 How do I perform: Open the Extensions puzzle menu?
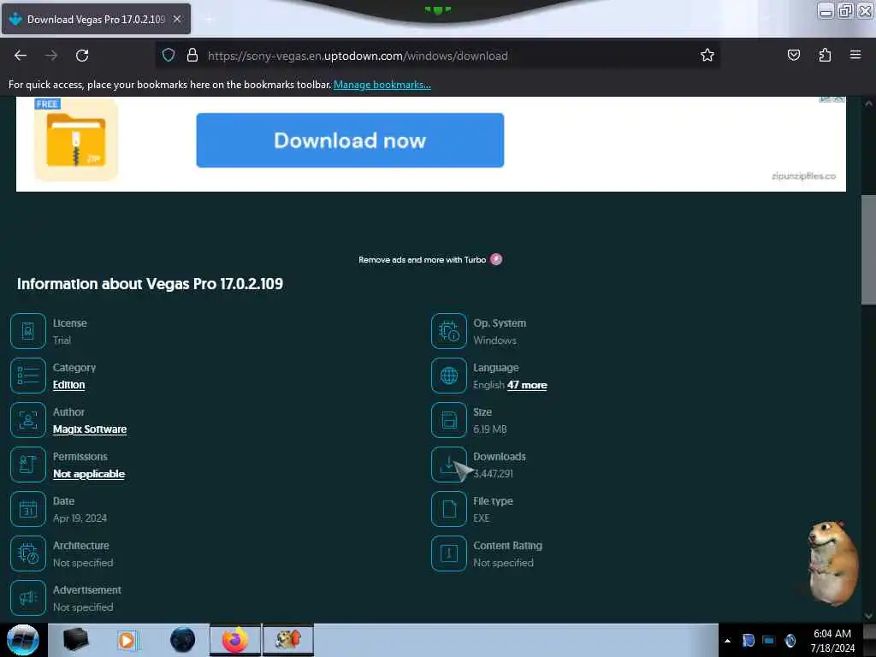point(825,55)
